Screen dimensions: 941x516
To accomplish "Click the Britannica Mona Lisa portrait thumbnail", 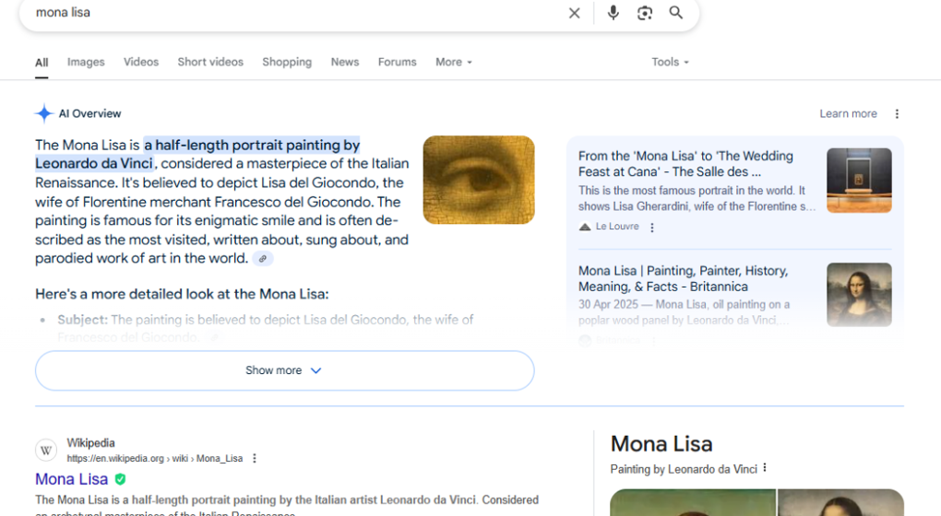I will click(x=859, y=295).
